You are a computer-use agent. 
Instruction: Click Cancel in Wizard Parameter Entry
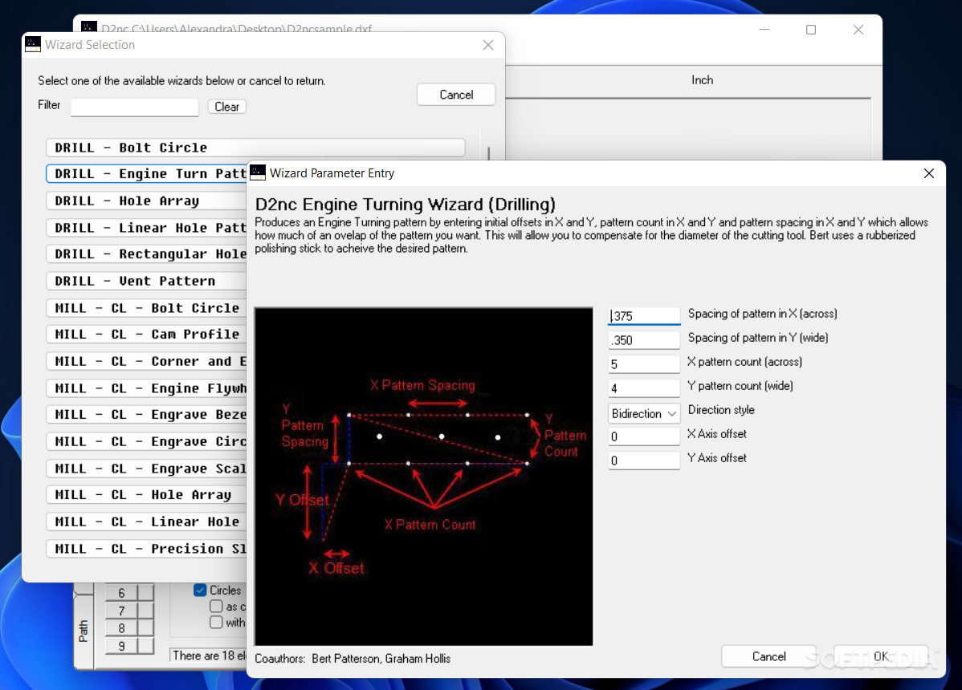click(x=768, y=656)
